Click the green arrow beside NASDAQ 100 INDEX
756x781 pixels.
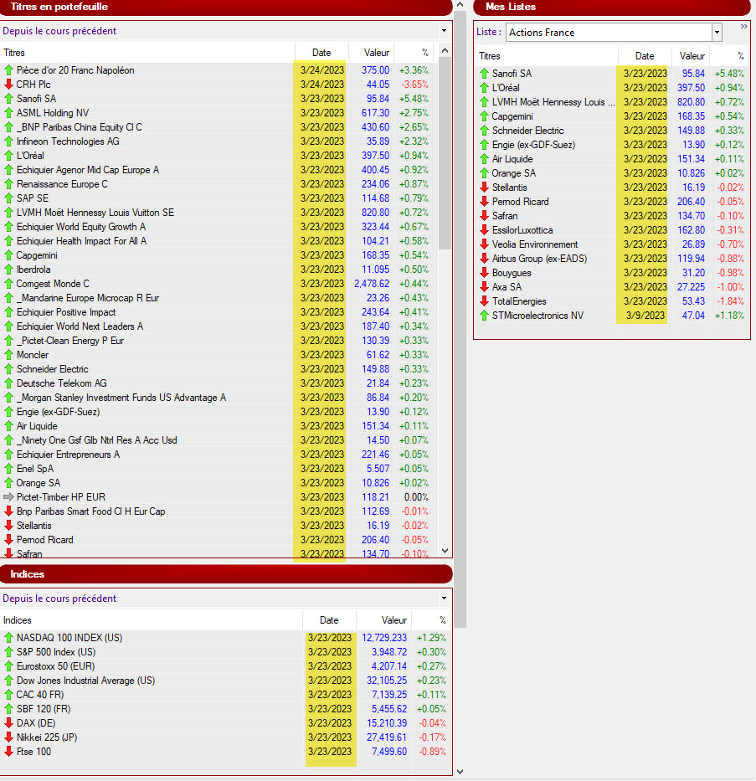pyautogui.click(x=8, y=638)
